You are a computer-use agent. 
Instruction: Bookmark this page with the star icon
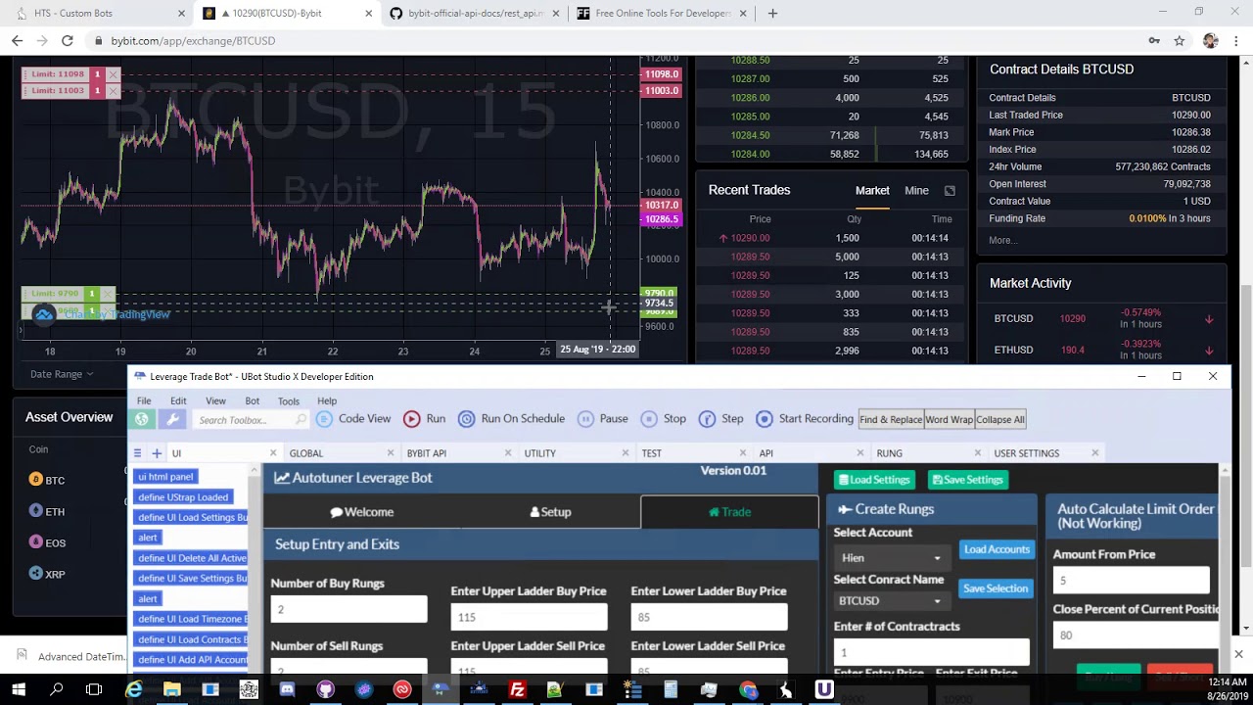click(x=1180, y=41)
